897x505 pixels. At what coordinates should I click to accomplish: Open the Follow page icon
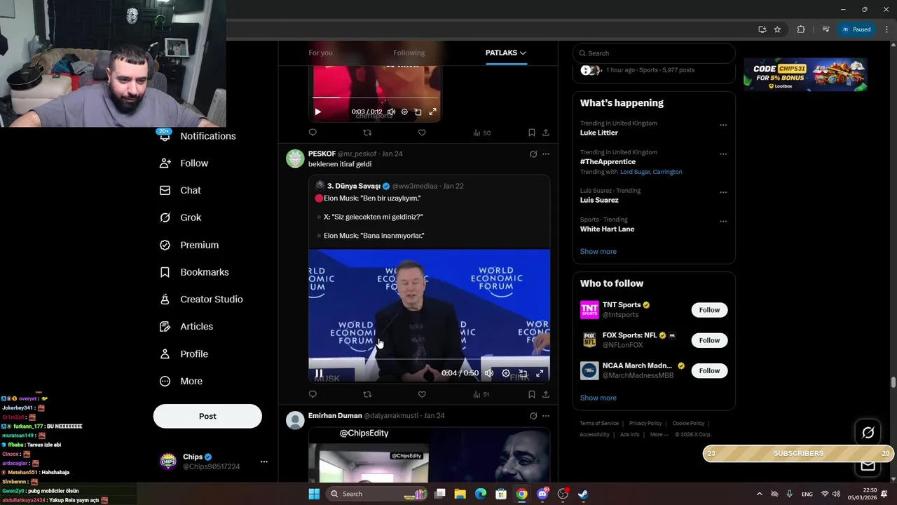tap(165, 163)
